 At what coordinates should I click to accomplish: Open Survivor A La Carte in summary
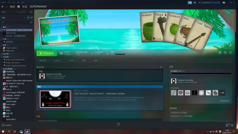pos(54,74)
